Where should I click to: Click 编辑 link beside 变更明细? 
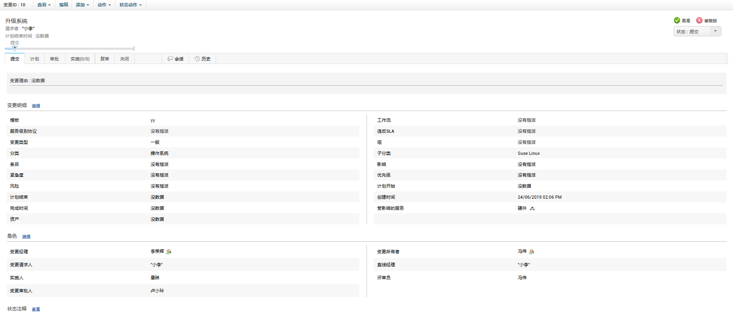(36, 106)
